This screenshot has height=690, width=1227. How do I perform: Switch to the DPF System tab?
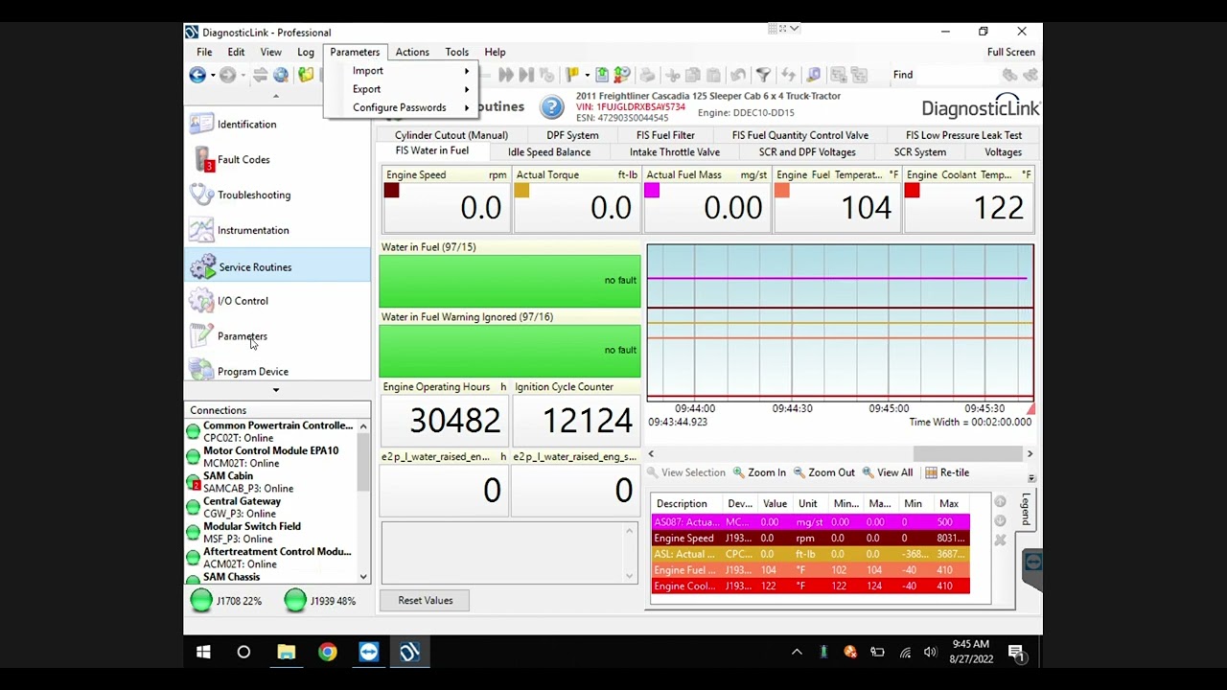pos(572,135)
